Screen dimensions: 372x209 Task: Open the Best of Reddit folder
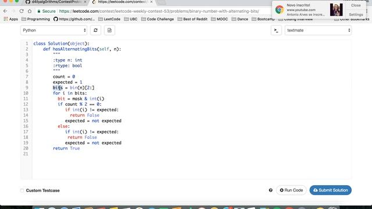coord(192,19)
